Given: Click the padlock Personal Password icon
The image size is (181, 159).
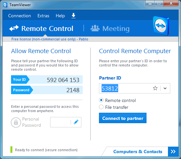Looking at the screenshot, I should point(16,123).
